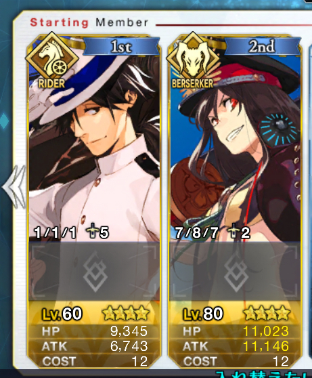Tap the 1/1/1 skill levels
Screen dimensions: 312x378
[55, 232]
